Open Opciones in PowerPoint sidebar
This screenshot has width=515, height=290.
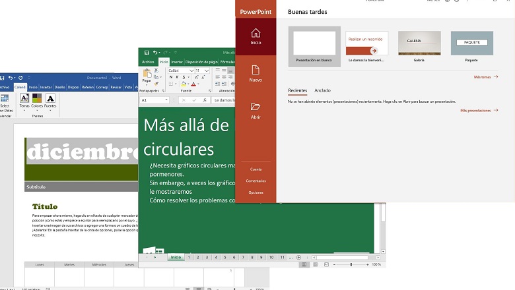(256, 192)
